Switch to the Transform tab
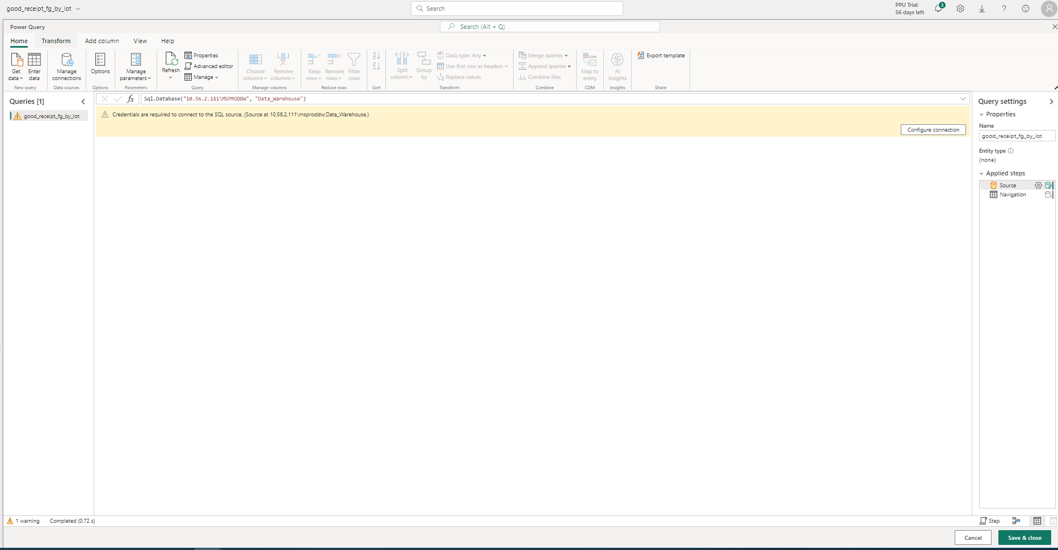 56,40
